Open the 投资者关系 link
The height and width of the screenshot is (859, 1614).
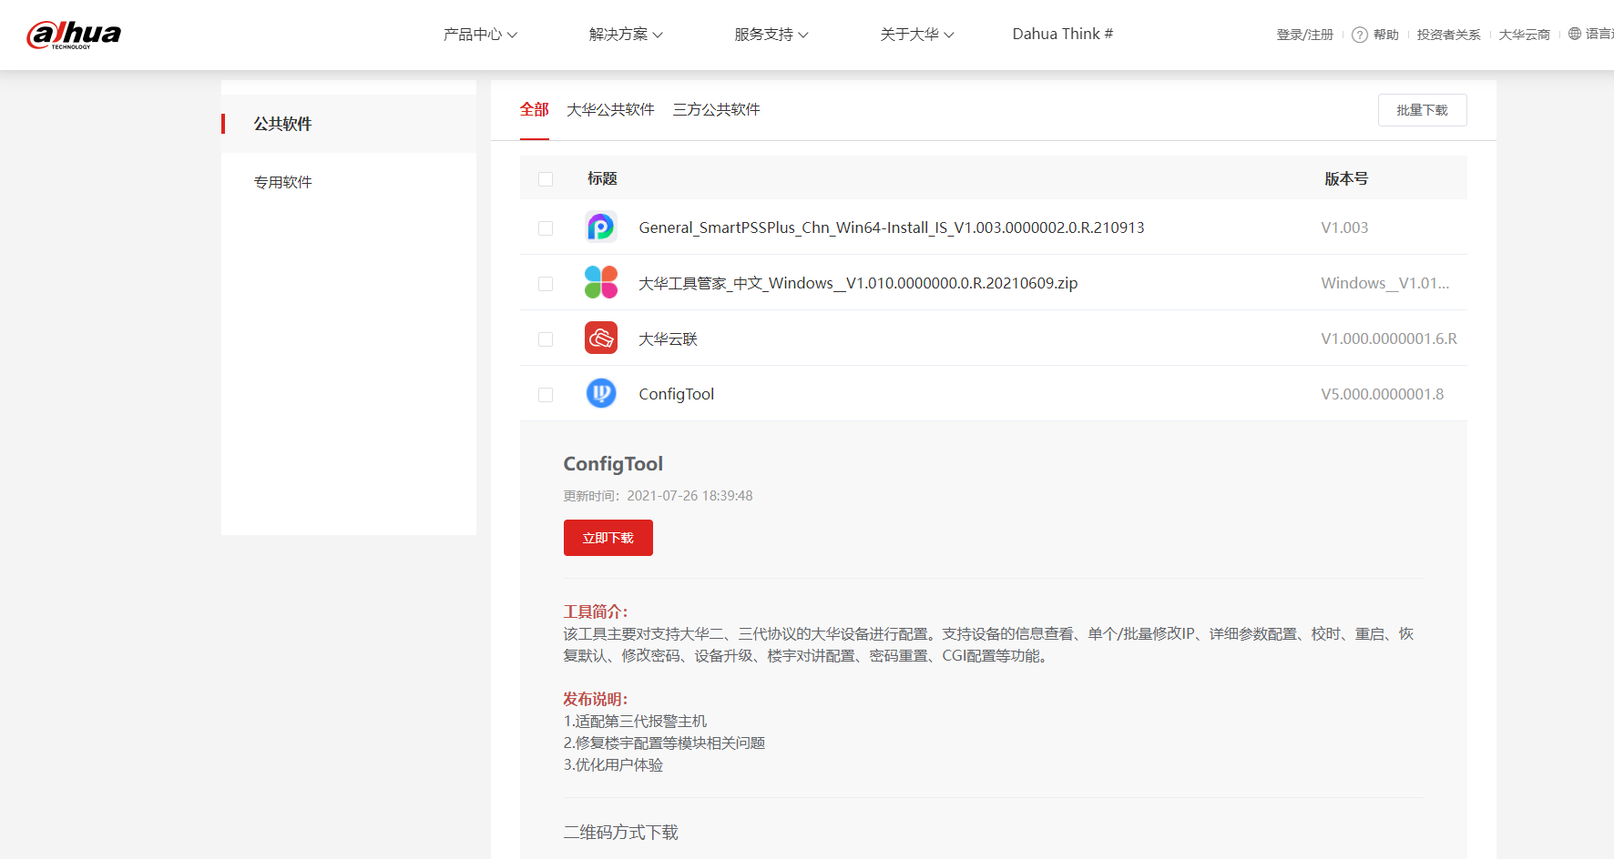1448,35
